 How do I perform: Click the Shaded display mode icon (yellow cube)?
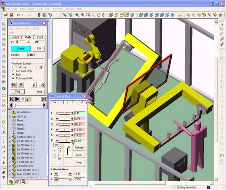pos(127,15)
